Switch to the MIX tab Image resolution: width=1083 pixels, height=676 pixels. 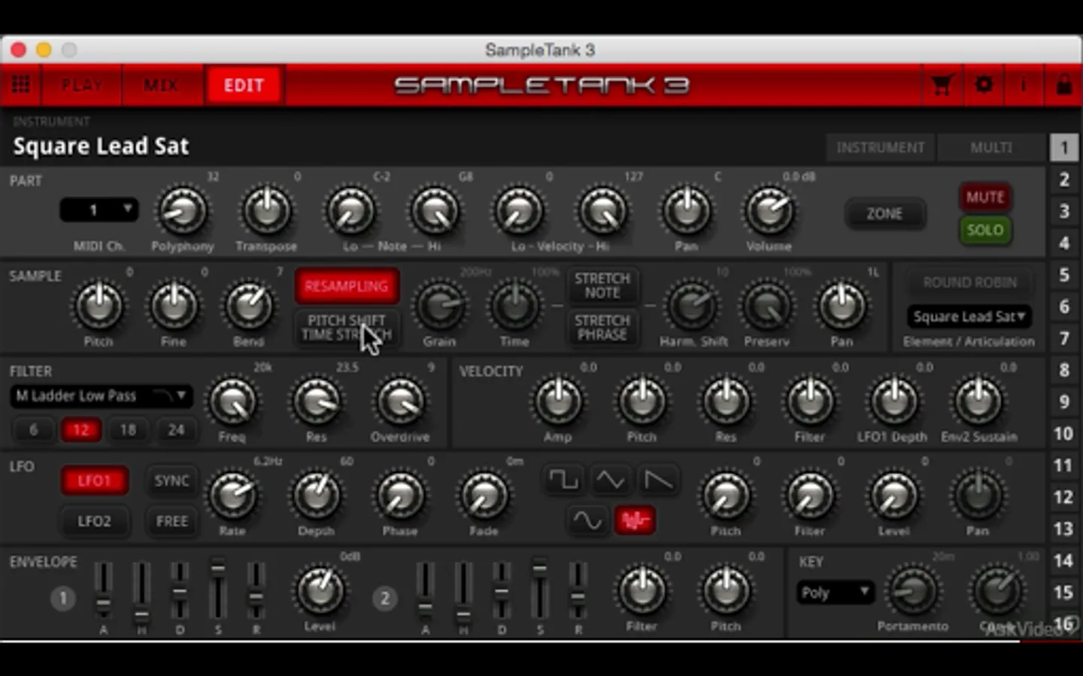161,85
